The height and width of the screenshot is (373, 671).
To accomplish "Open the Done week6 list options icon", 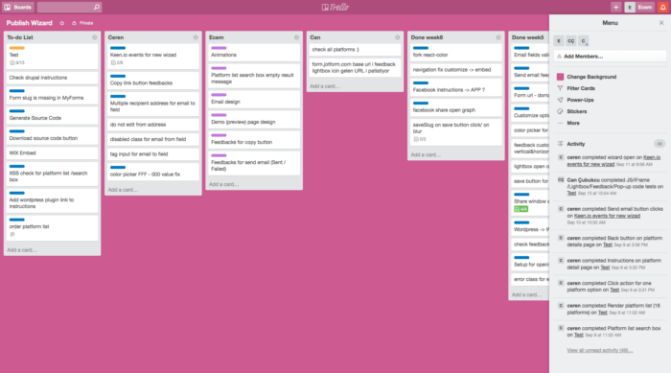I will pyautogui.click(x=498, y=37).
